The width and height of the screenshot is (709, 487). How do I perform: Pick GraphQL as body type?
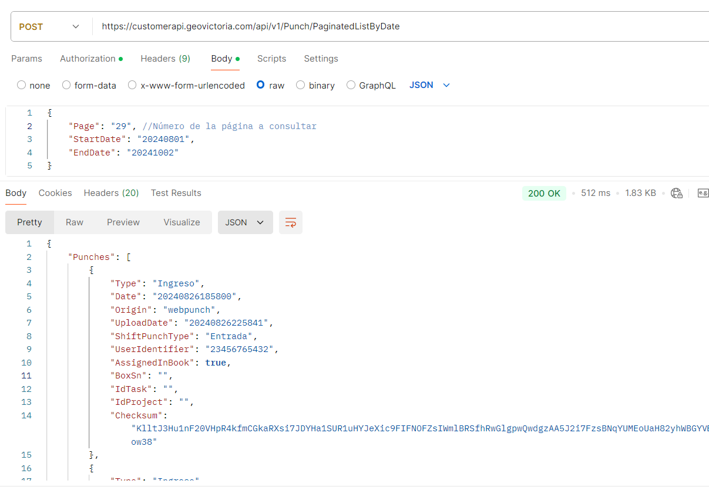351,85
